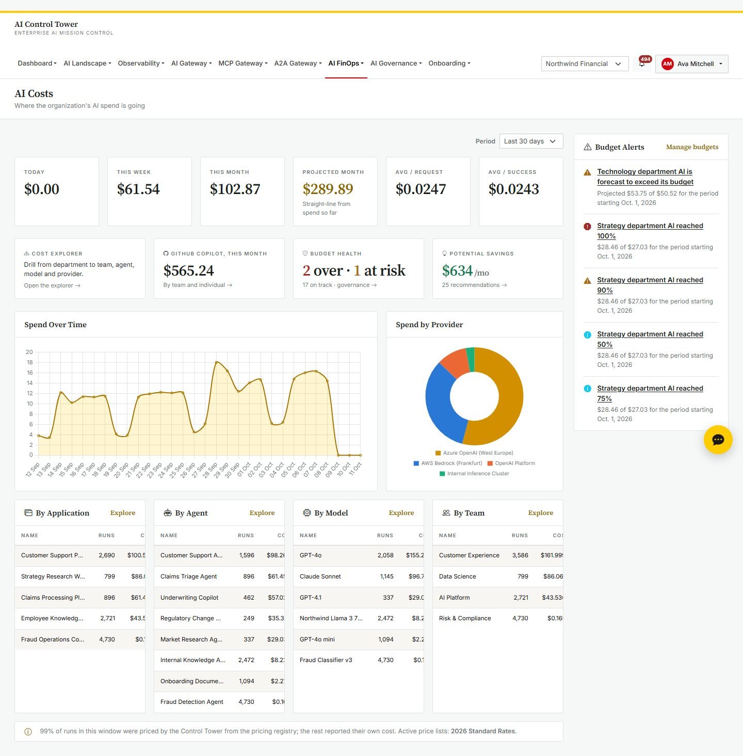Click the Projected Month $289.89 card
Image resolution: width=743 pixels, height=756 pixels.
point(335,191)
